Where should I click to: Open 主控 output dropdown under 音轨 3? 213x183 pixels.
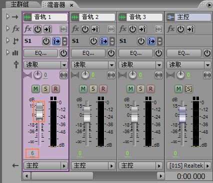pos(140,166)
